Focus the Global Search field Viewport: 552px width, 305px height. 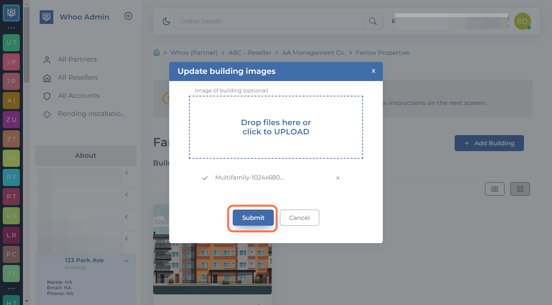(x=269, y=21)
